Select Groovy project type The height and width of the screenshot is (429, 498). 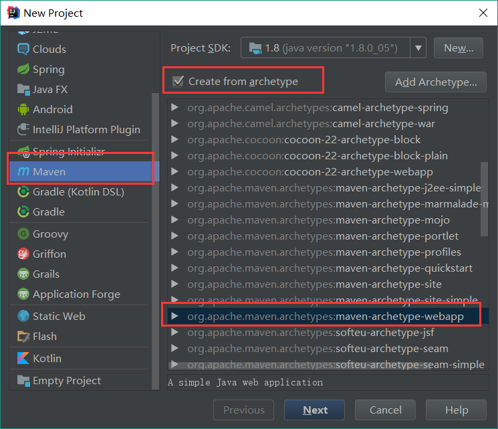click(80, 234)
